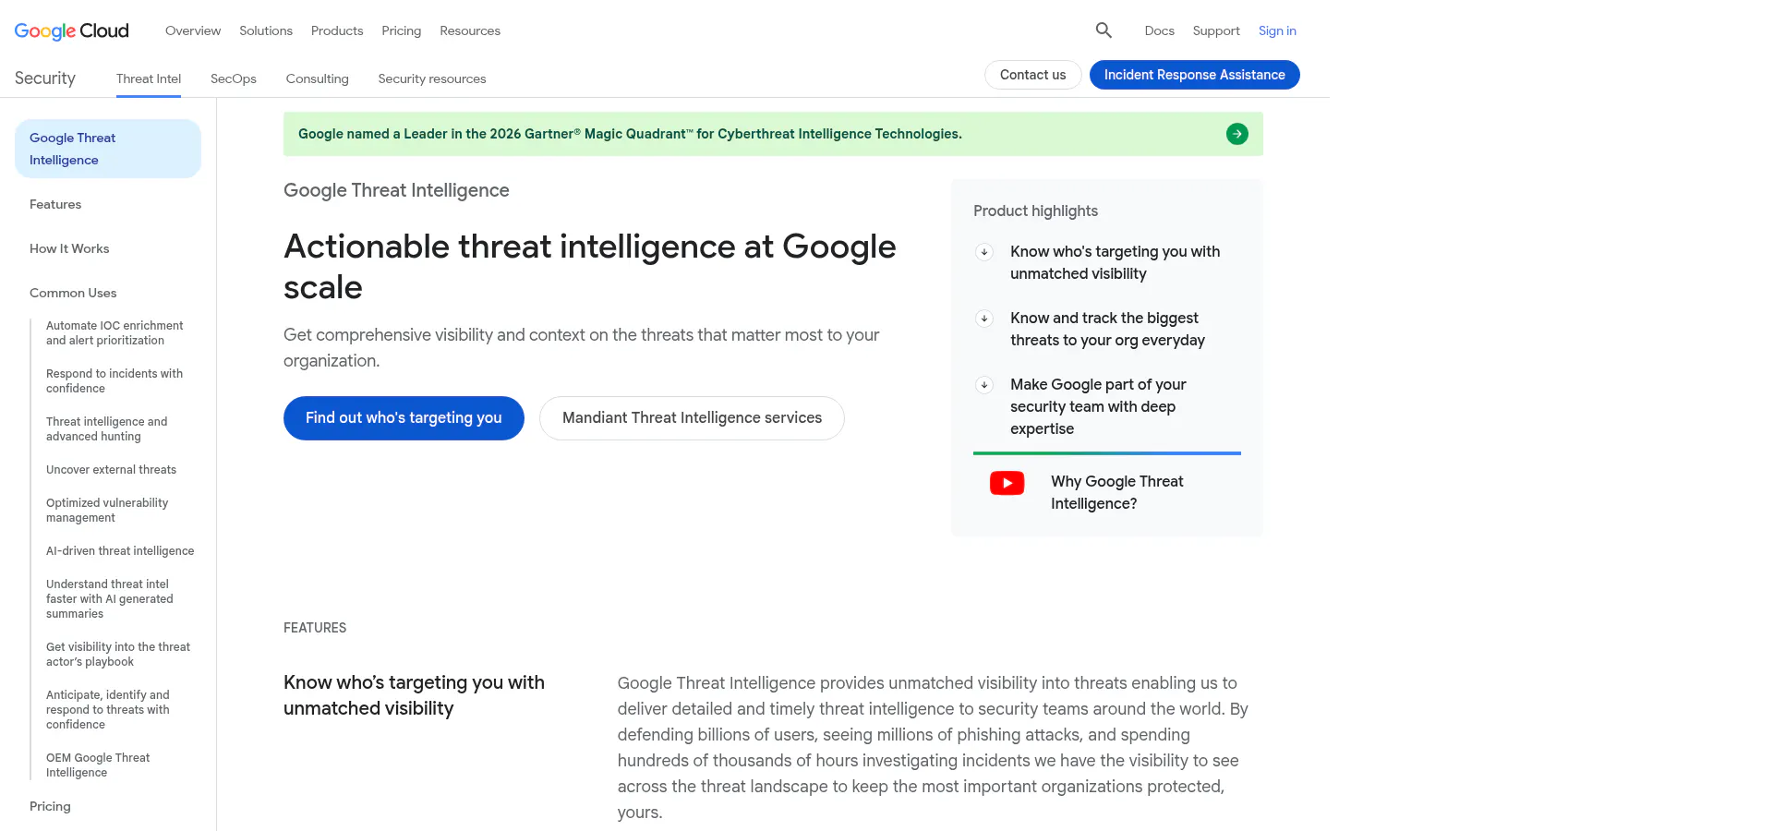Viewport: 1773px width, 831px height.
Task: Open the Overview menu
Action: coord(193,30)
